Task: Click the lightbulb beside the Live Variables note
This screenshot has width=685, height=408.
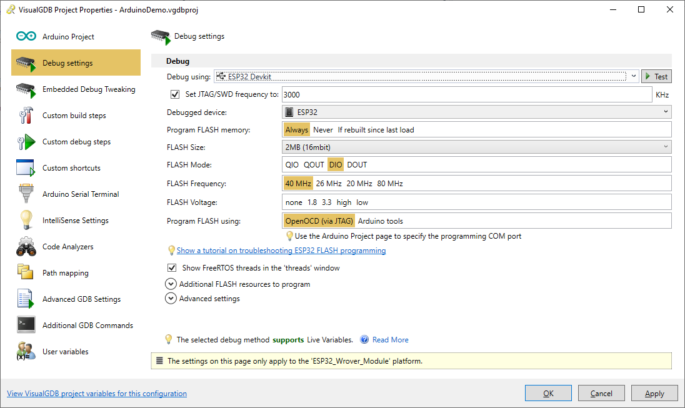Action: 168,339
